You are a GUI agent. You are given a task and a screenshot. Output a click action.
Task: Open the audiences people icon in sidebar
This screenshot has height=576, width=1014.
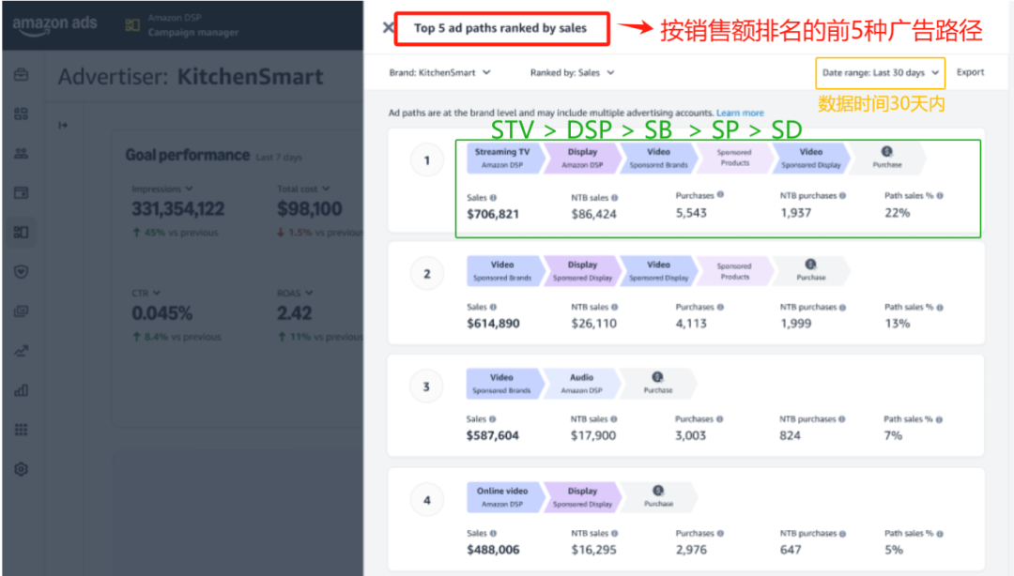(x=21, y=153)
